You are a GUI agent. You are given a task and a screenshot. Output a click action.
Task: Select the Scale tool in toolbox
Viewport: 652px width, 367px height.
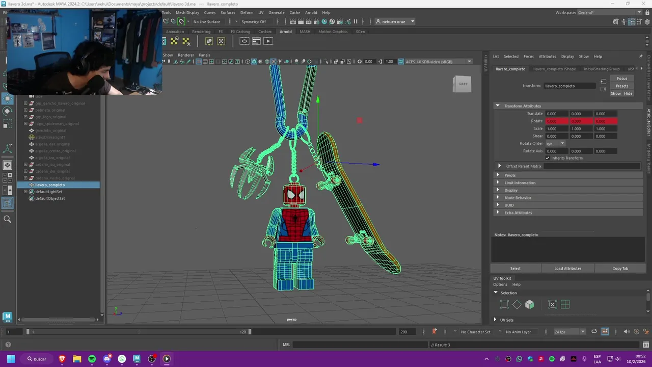pyautogui.click(x=7, y=124)
